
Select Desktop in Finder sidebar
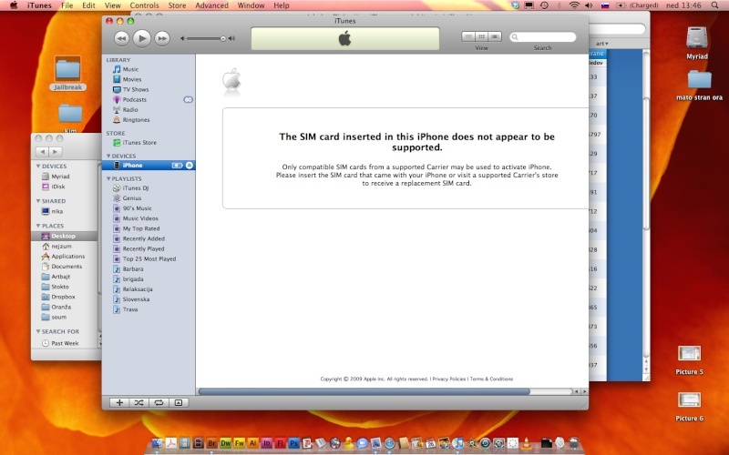coord(64,236)
